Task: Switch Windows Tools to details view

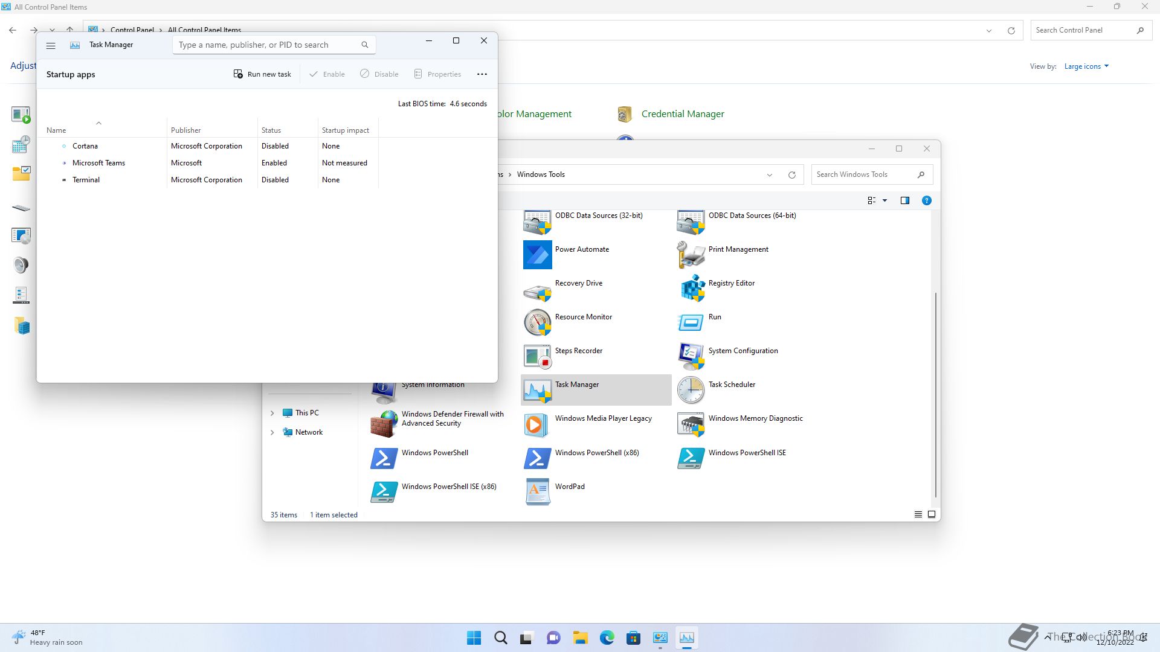Action: [918, 514]
